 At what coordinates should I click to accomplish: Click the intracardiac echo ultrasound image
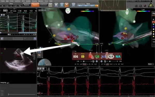[19, 60]
